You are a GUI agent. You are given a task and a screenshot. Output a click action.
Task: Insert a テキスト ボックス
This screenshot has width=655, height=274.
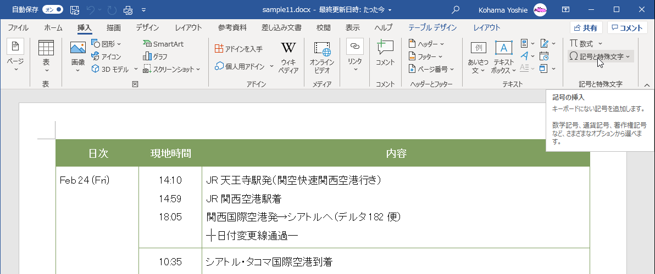(504, 58)
